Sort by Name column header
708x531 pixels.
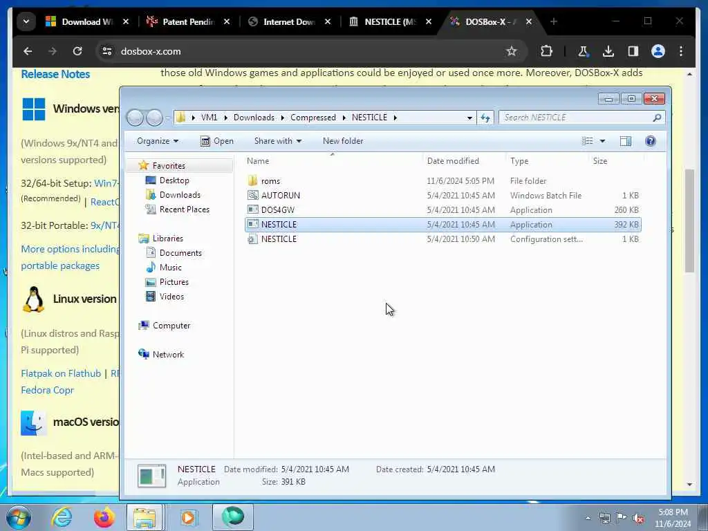click(x=258, y=160)
